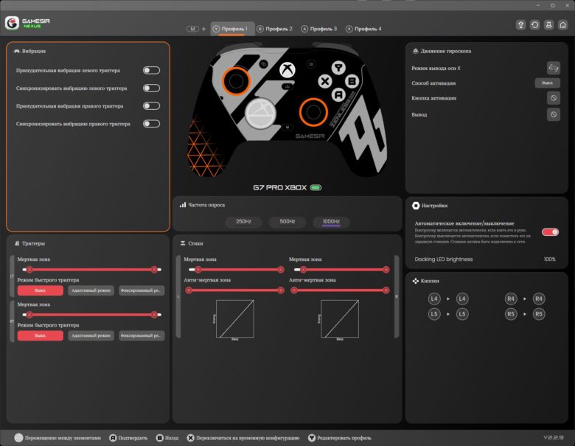Switch to Профиль 4 tab

363,29
